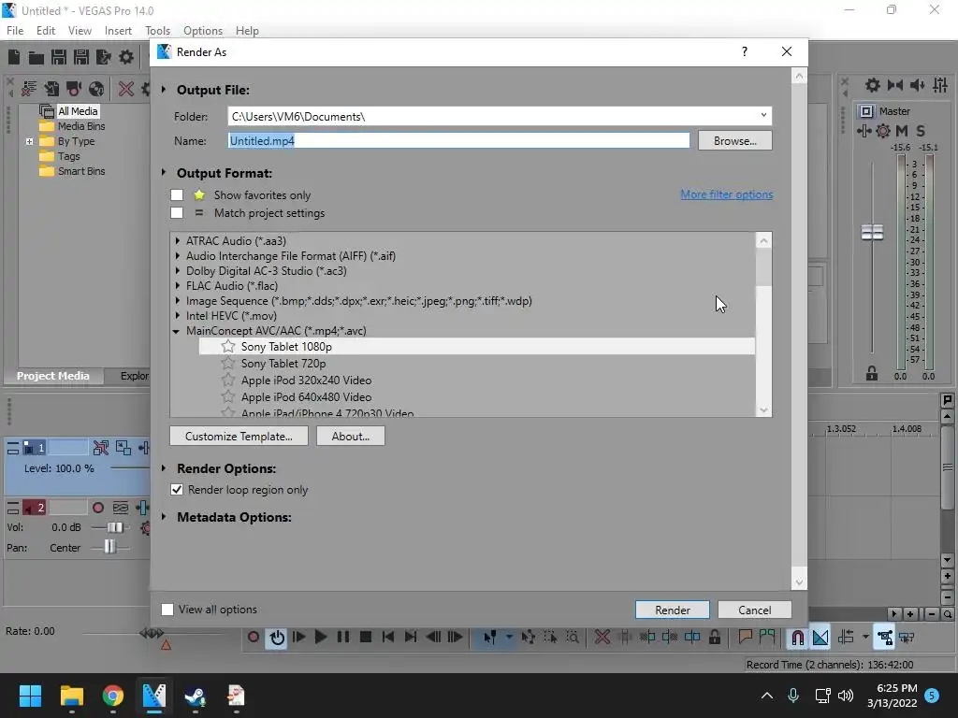
Task: Click the Arm for Record button on track 2
Action: click(97, 508)
